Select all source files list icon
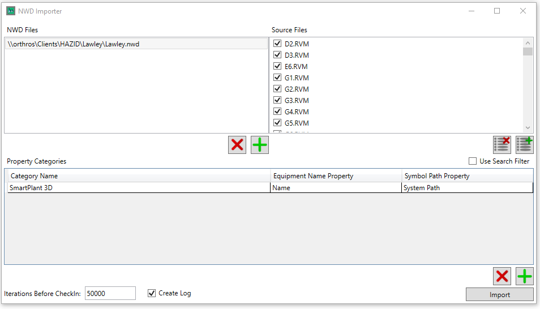This screenshot has width=540, height=309. point(525,145)
